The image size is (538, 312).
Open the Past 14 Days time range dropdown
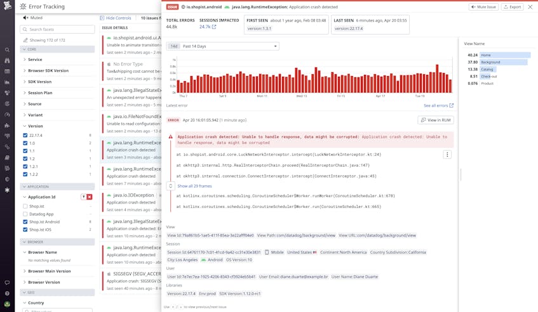[223, 46]
